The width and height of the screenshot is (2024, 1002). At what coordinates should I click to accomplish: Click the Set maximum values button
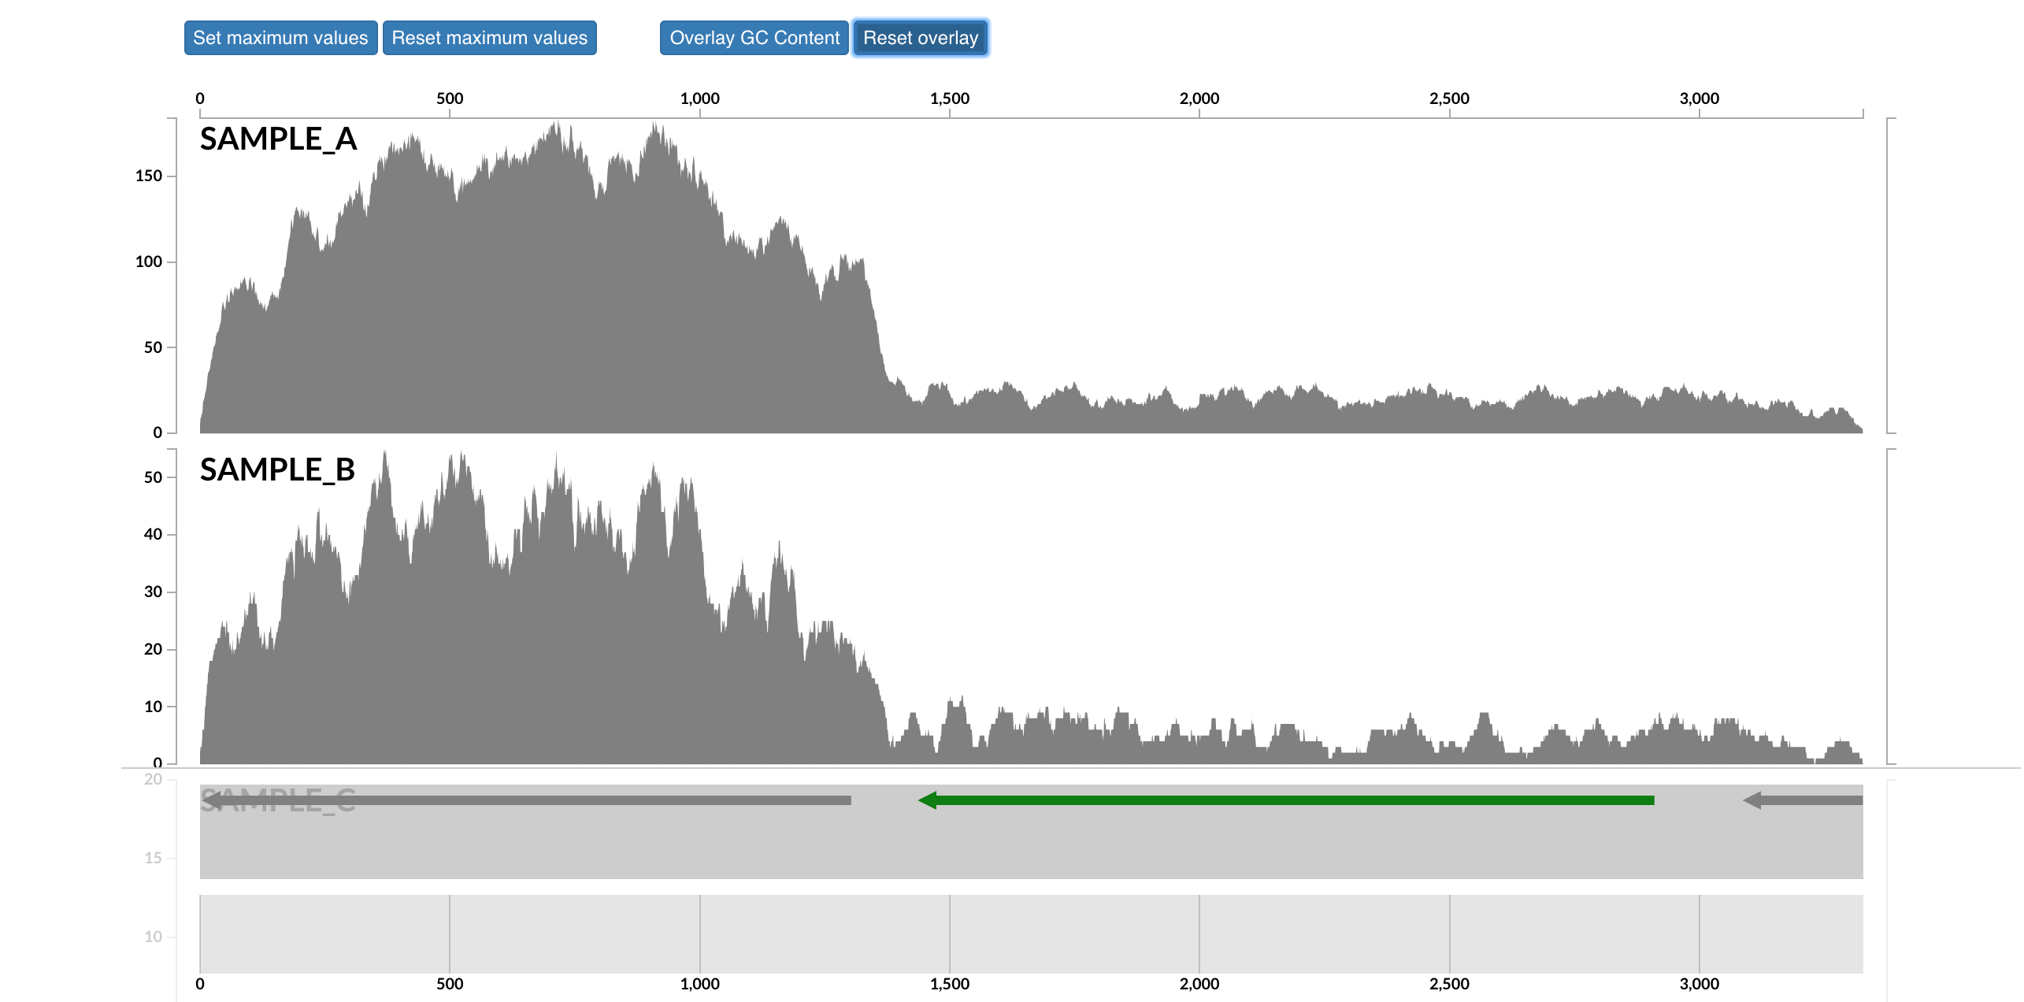pos(280,38)
